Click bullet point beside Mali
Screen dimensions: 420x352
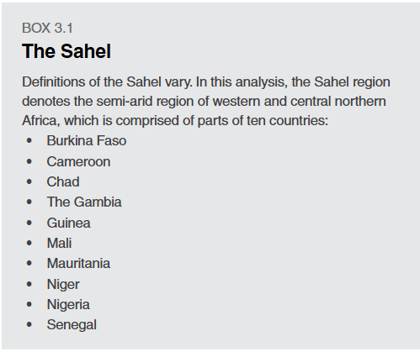[29, 243]
